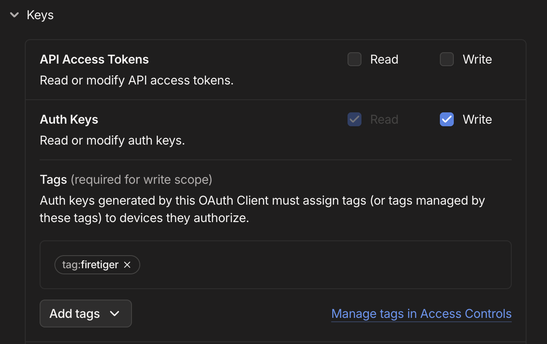
Task: Click the Write label beside API Access Tokens
Action: pyautogui.click(x=477, y=59)
